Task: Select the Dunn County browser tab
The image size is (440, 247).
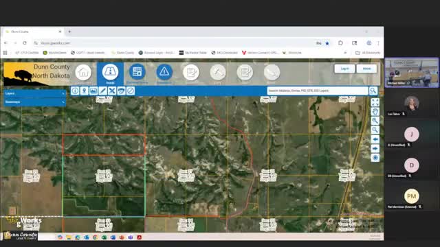Action: 33,32
